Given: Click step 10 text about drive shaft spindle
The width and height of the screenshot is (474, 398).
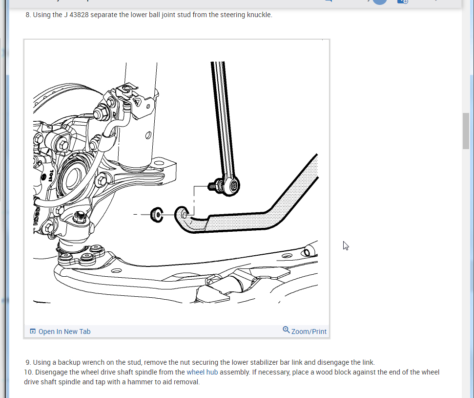Looking at the screenshot, I should (231, 377).
